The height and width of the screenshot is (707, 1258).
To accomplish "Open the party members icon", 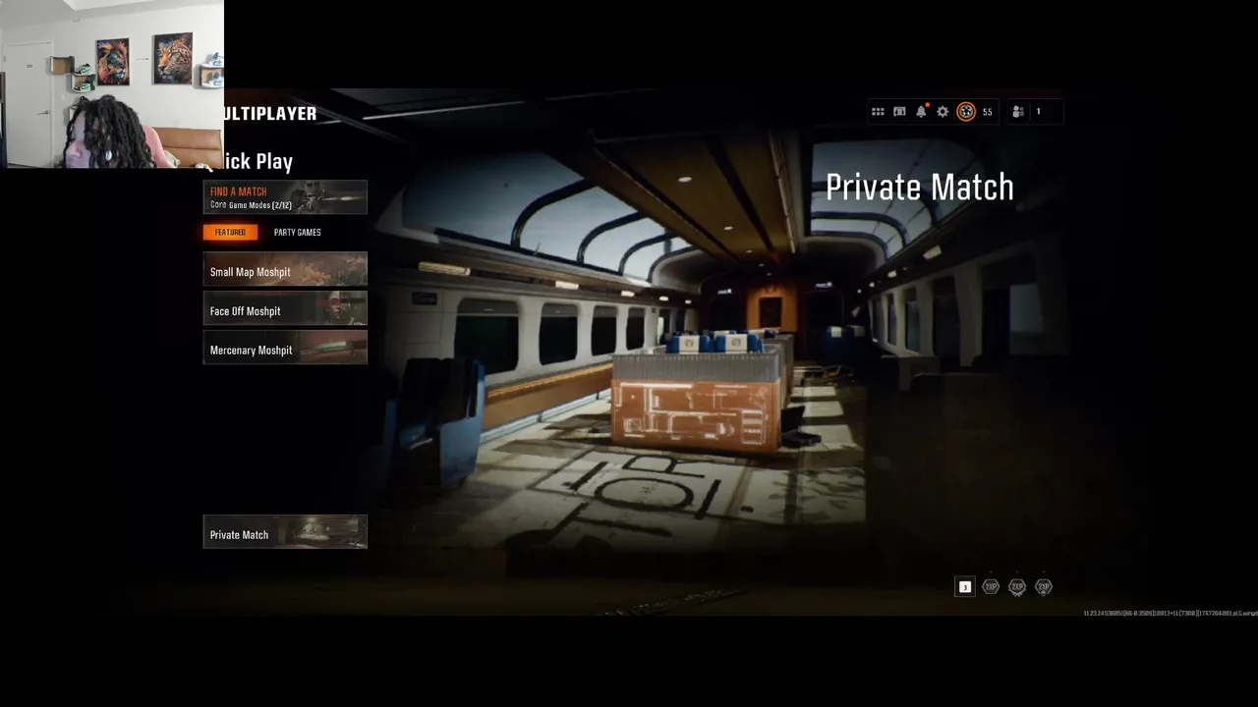I will (x=1018, y=112).
